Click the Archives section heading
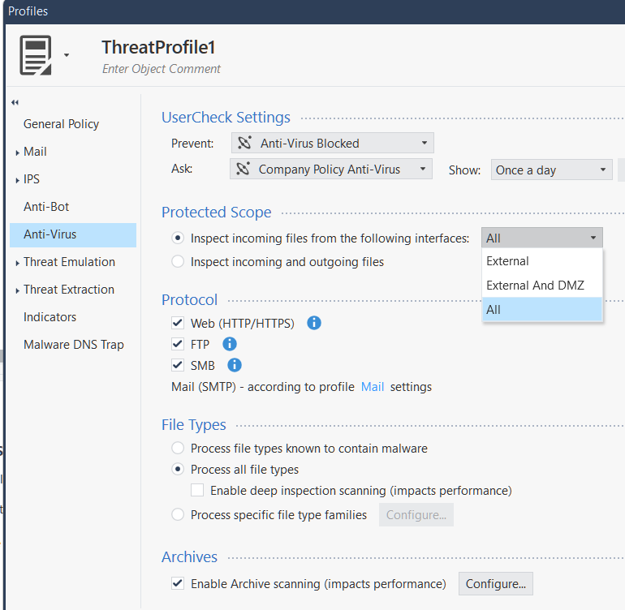Image resolution: width=625 pixels, height=610 pixels. (x=189, y=557)
